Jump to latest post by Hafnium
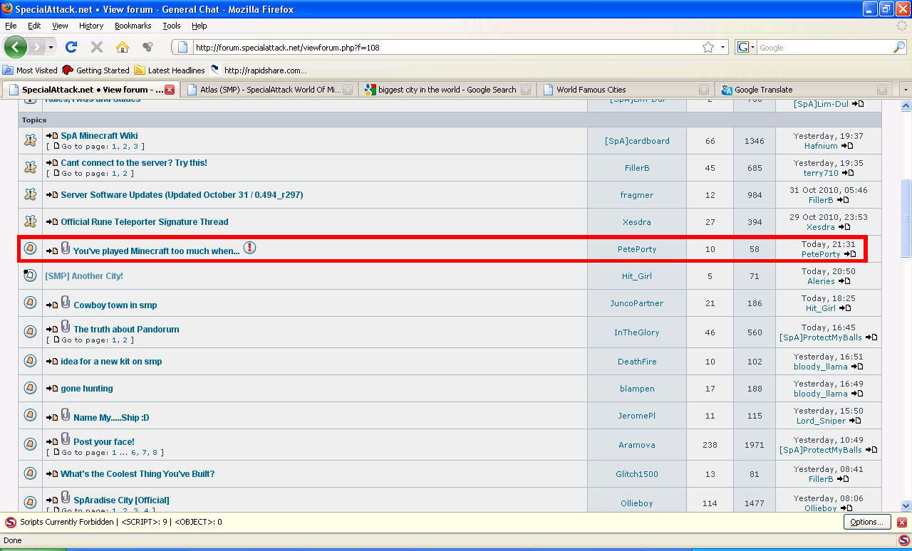This screenshot has width=912, height=551. pos(847,146)
